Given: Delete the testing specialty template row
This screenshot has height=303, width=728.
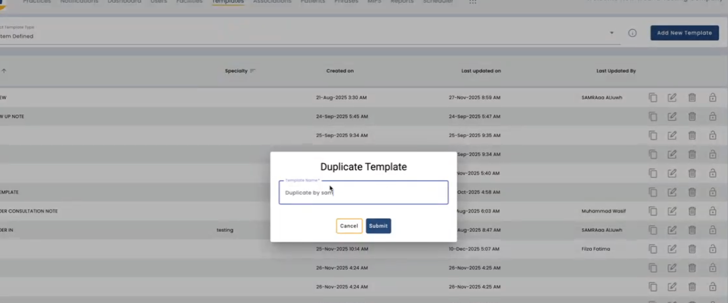Looking at the screenshot, I should point(692,230).
